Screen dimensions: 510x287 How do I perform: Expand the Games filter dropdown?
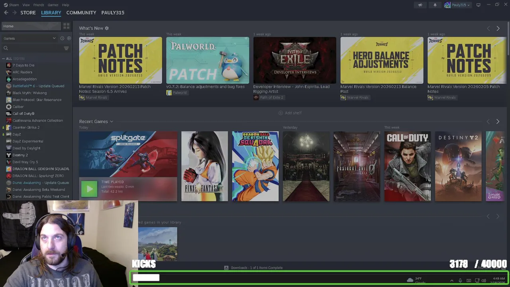tap(29, 38)
